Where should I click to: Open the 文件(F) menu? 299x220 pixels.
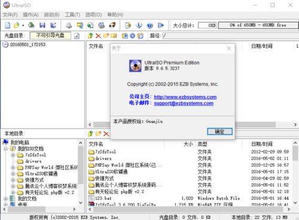[x=10, y=14]
